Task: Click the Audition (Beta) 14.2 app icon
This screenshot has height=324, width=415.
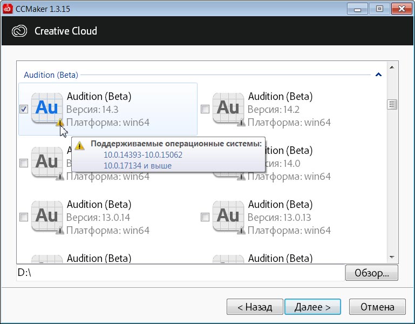Action: pyautogui.click(x=228, y=107)
